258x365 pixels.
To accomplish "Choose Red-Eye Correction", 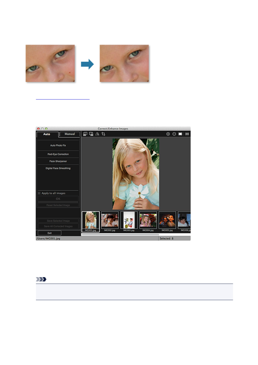I will (x=58, y=154).
